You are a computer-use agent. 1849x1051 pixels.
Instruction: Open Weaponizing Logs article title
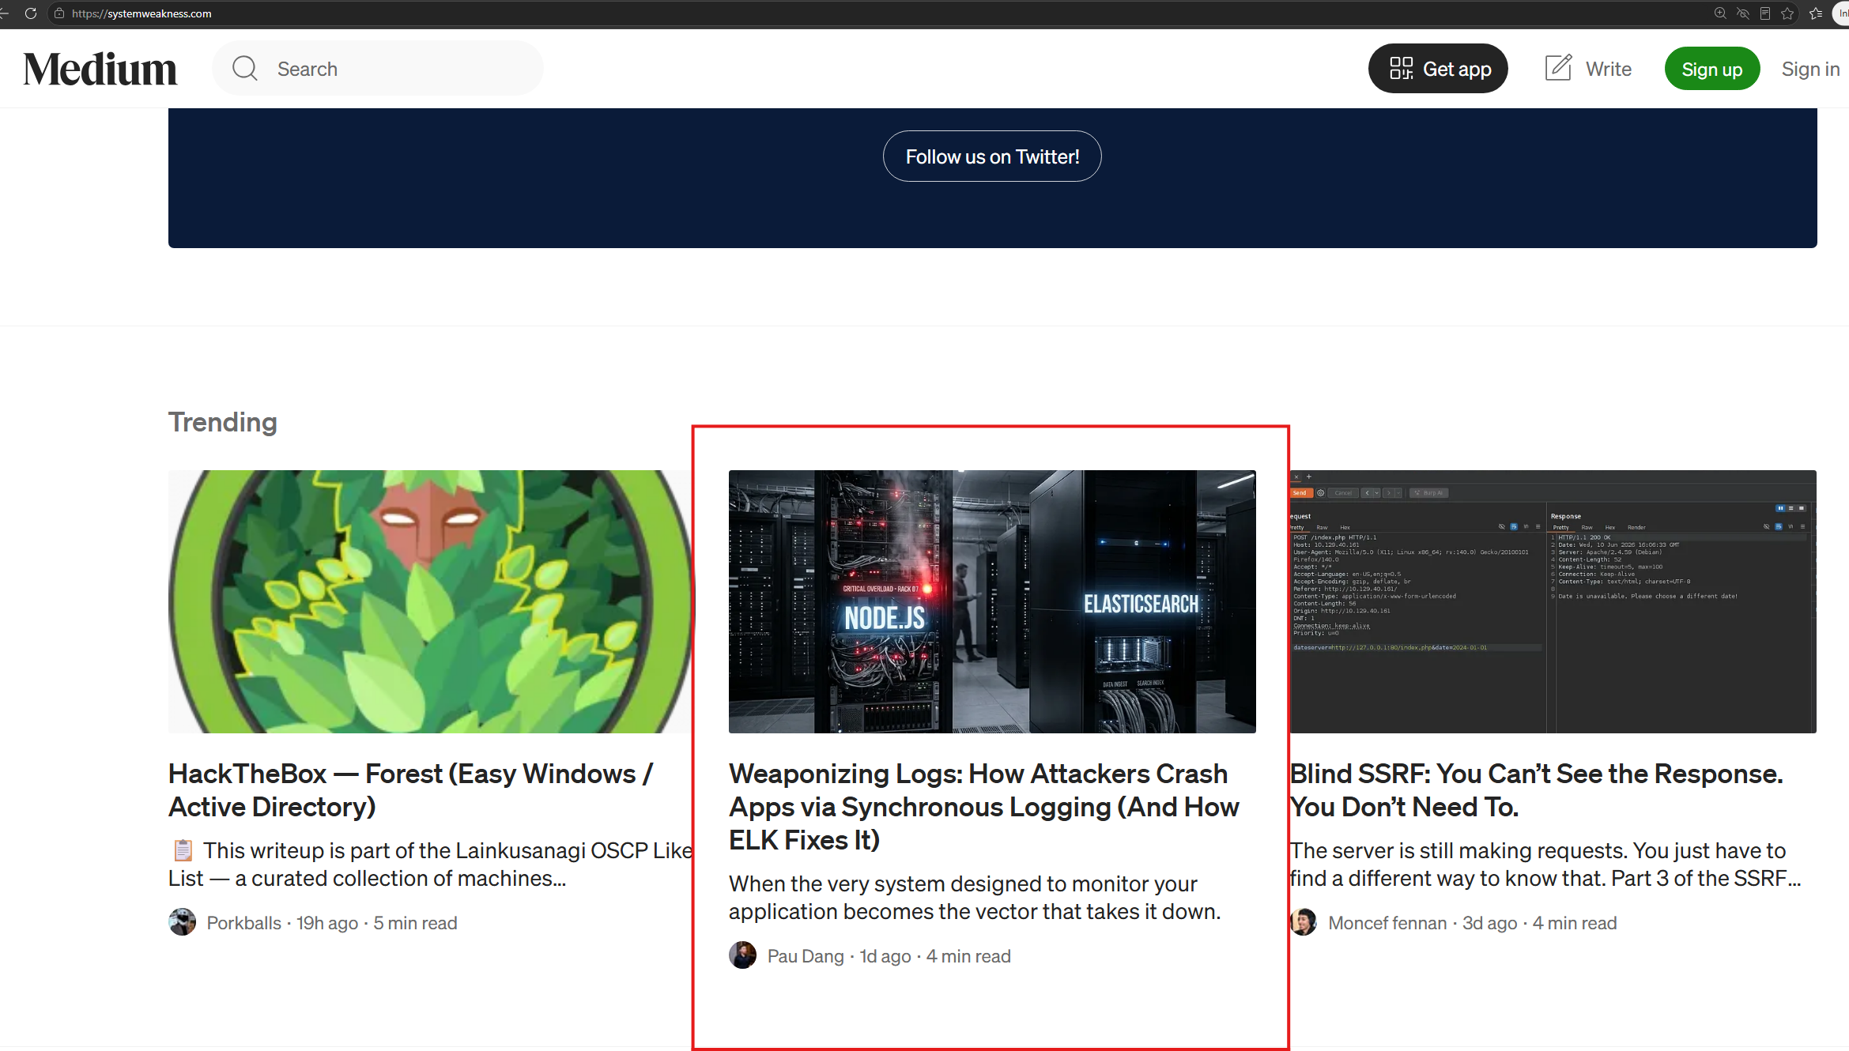(x=984, y=807)
